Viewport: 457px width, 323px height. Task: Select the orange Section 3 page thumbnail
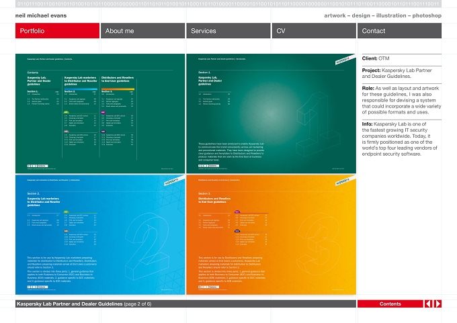click(271, 235)
